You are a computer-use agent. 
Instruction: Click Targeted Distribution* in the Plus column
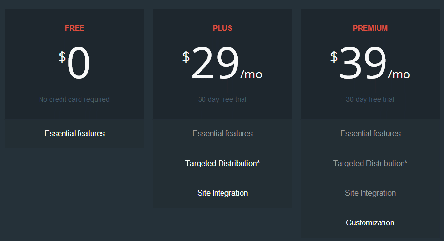point(222,163)
